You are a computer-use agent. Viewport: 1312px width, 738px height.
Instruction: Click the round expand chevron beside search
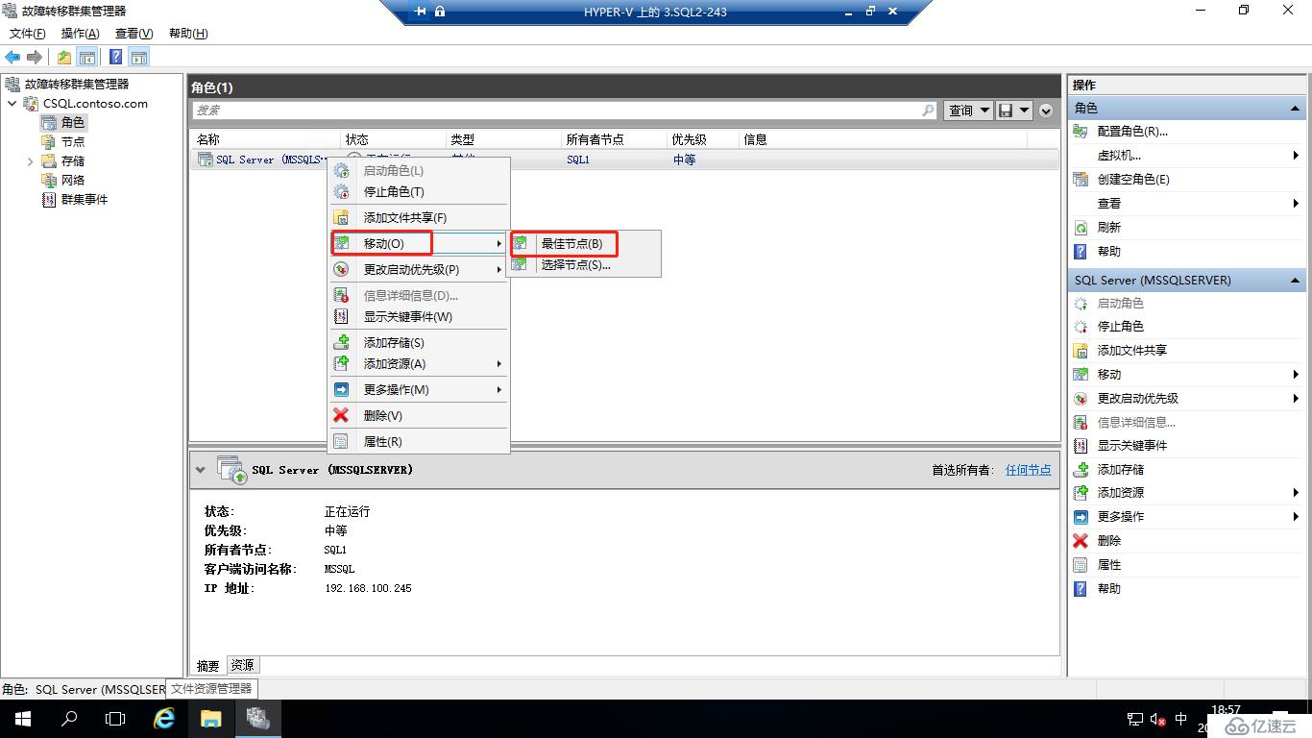[x=1046, y=111]
